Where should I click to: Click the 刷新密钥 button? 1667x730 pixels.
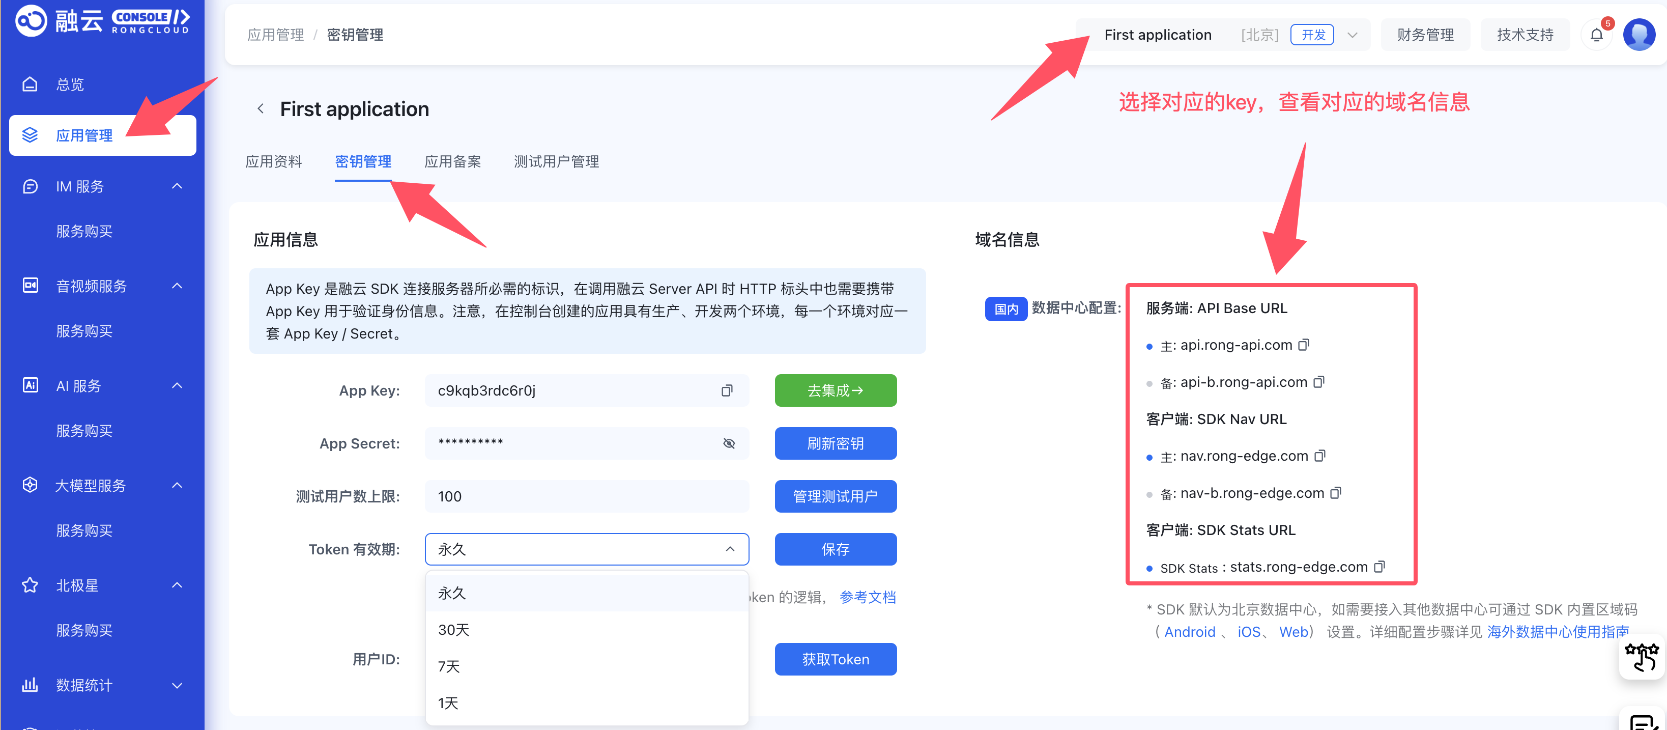(836, 443)
